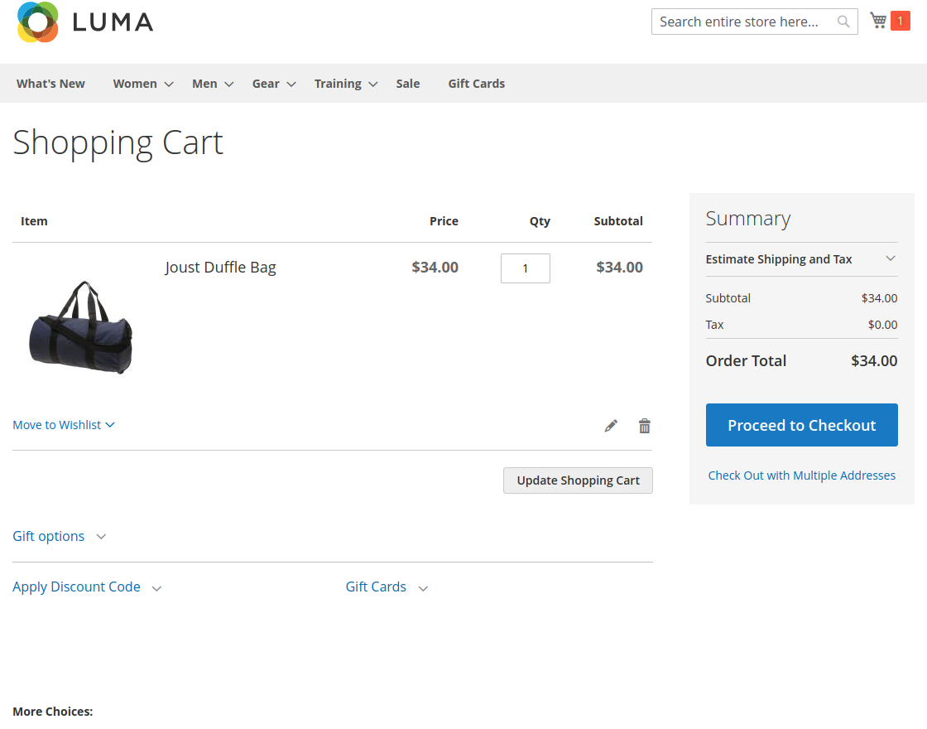
Task: Open the Women category menu
Action: click(135, 83)
